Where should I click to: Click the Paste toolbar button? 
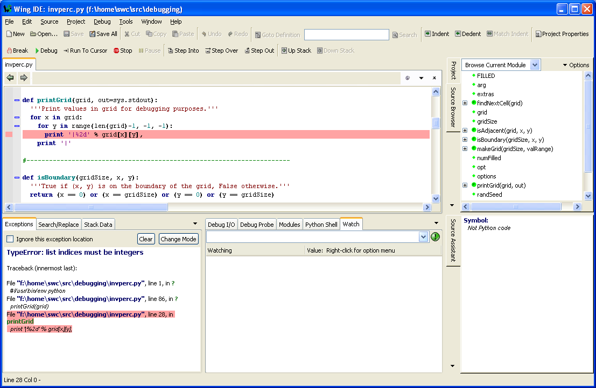coord(183,34)
